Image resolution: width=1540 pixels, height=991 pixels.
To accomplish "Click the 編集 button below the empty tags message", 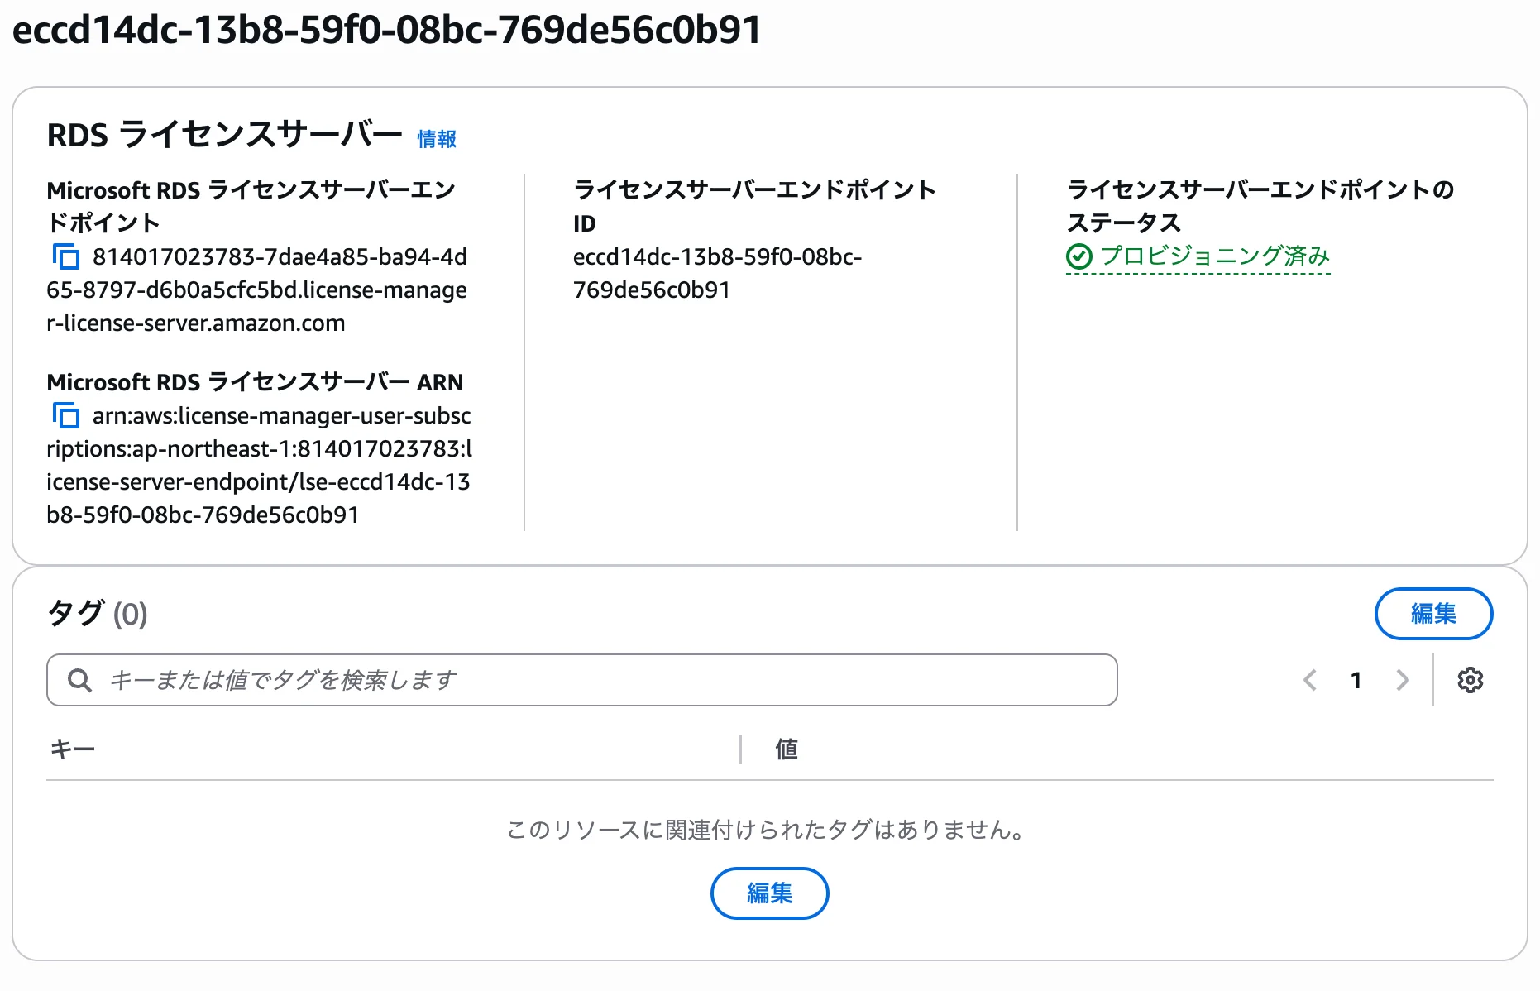I will coord(769,893).
